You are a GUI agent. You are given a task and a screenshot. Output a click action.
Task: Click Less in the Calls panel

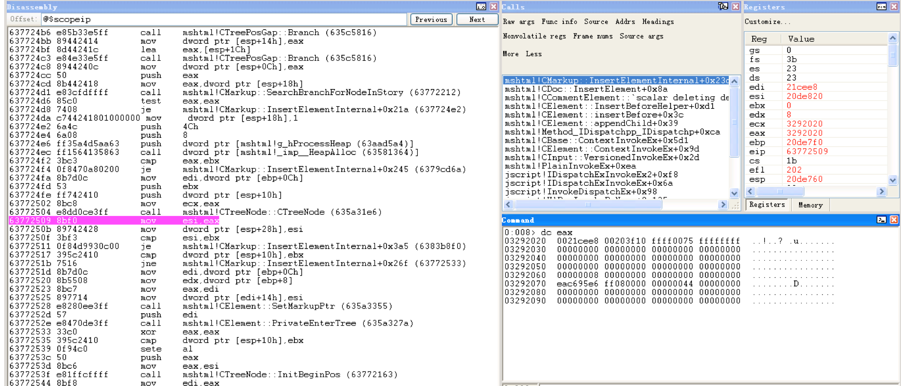coord(534,54)
